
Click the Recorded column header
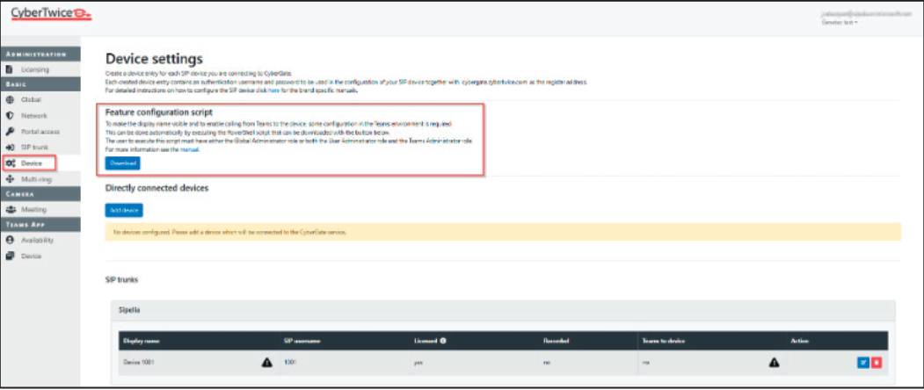556,341
